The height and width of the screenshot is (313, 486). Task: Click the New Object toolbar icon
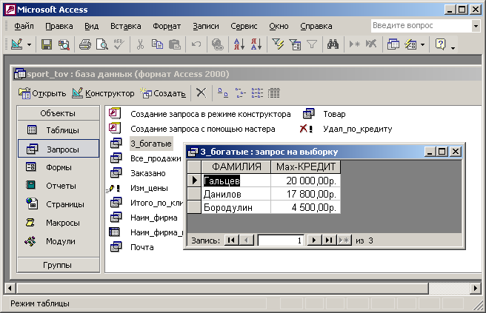[x=410, y=44]
